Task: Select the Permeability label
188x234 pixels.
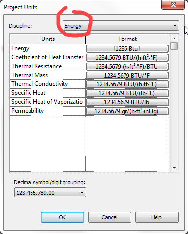Action: [28, 111]
